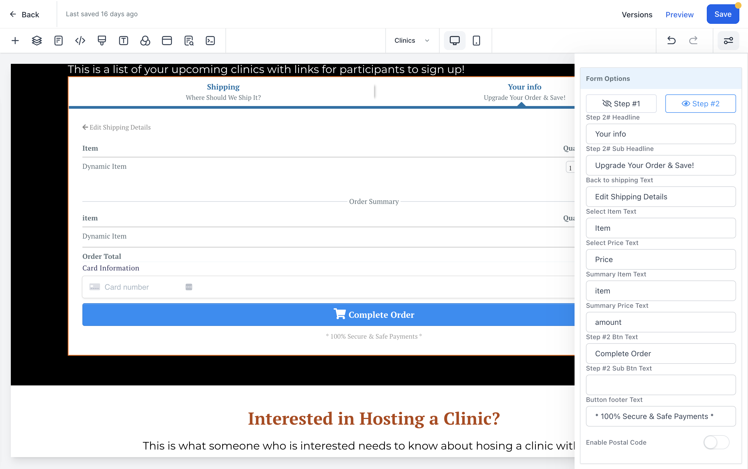Open the layers stack icon

click(37, 41)
